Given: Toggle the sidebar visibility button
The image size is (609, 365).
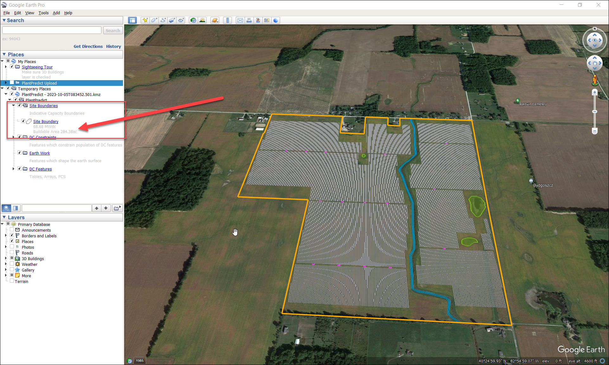Looking at the screenshot, I should (132, 20).
